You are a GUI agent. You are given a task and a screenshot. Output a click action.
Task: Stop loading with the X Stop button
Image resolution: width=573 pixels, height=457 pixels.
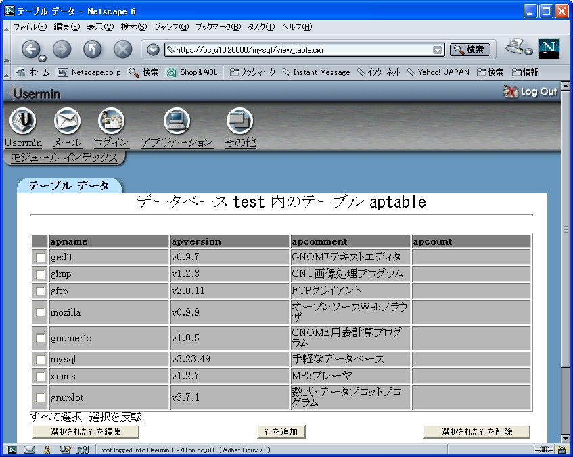tap(123, 49)
